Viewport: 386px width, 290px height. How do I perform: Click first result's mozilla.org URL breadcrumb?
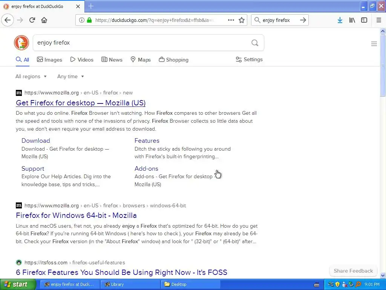[78, 93]
